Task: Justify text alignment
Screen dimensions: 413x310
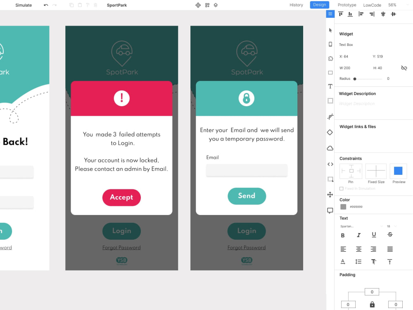Action: (x=390, y=249)
